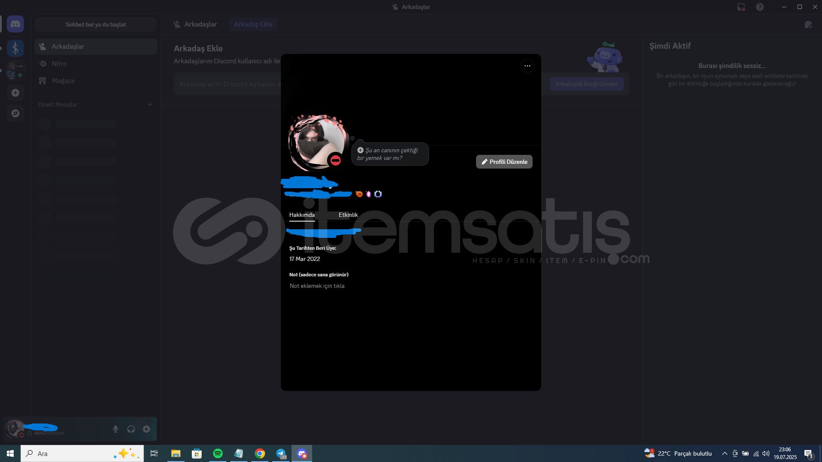Open Task View in taskbar

pyautogui.click(x=154, y=453)
